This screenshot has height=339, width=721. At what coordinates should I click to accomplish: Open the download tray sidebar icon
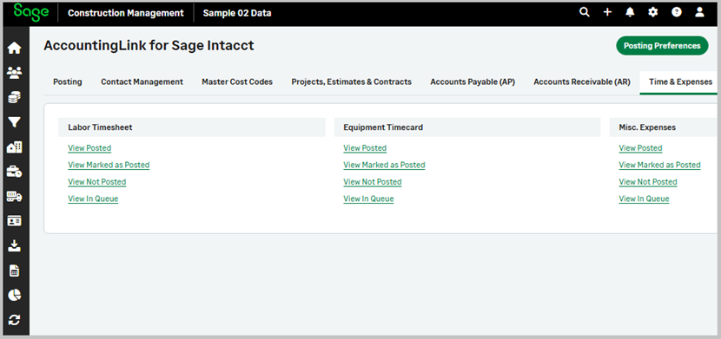tap(15, 246)
